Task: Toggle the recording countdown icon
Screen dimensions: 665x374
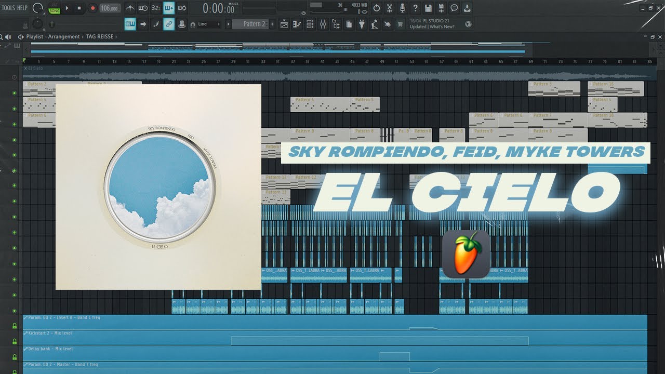Action: [156, 8]
